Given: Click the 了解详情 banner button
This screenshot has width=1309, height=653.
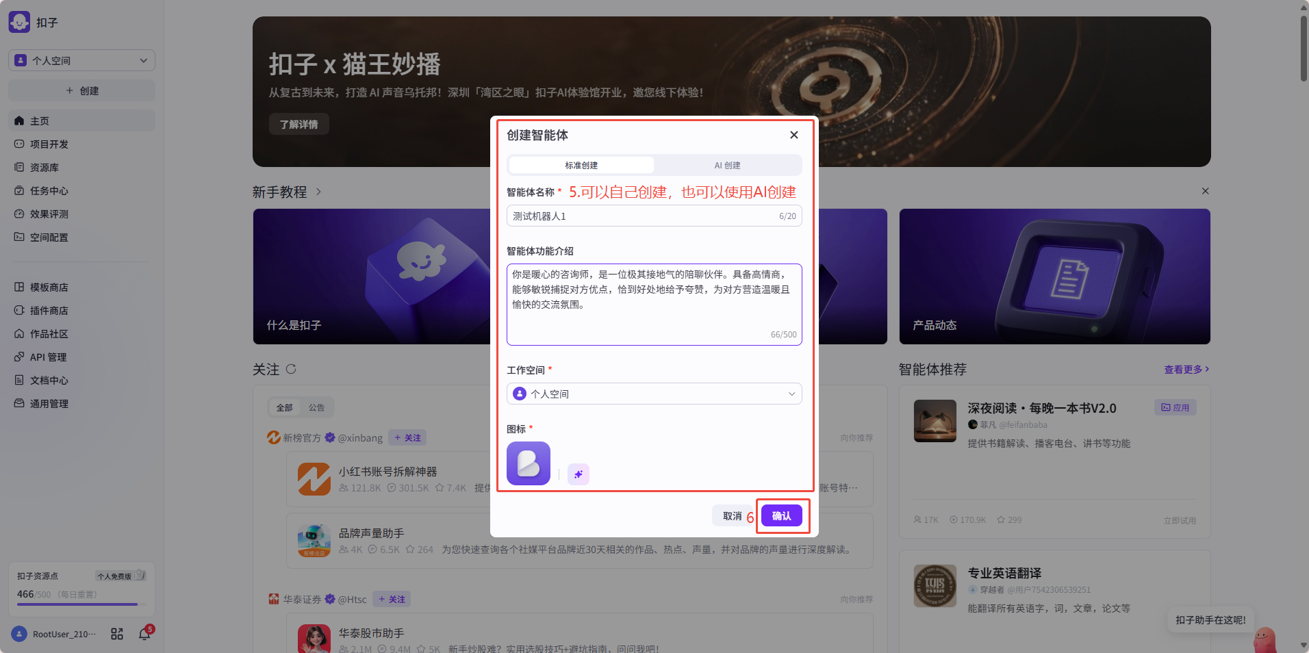Looking at the screenshot, I should pyautogui.click(x=299, y=124).
